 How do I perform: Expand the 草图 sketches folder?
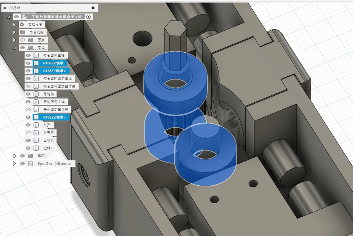click(14, 156)
